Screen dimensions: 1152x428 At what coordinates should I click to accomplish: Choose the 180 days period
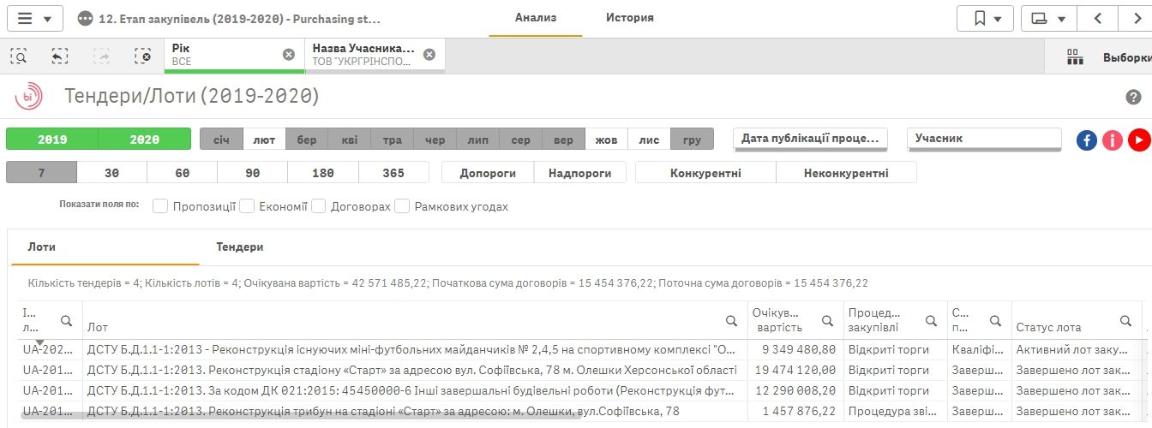(323, 172)
